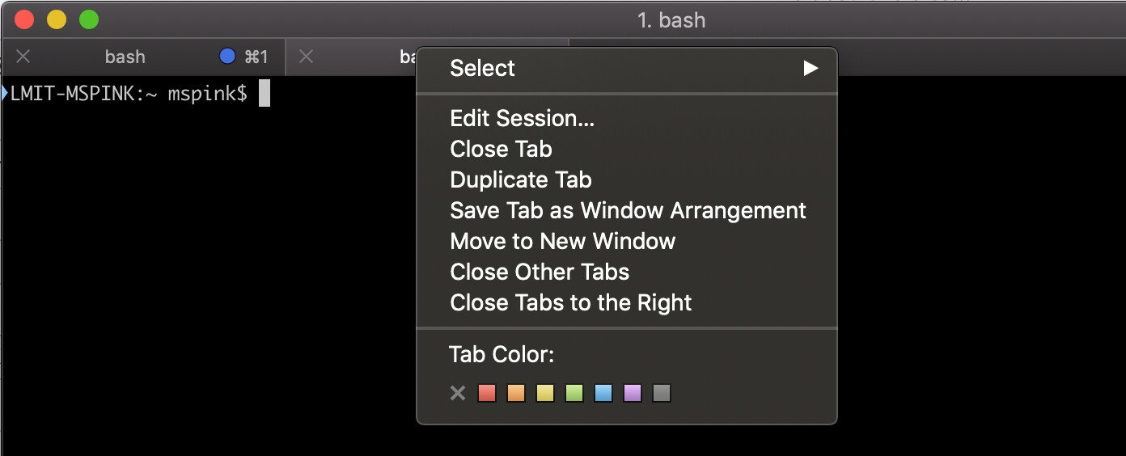The height and width of the screenshot is (456, 1126).
Task: Apply the blue tab color
Action: (x=603, y=394)
